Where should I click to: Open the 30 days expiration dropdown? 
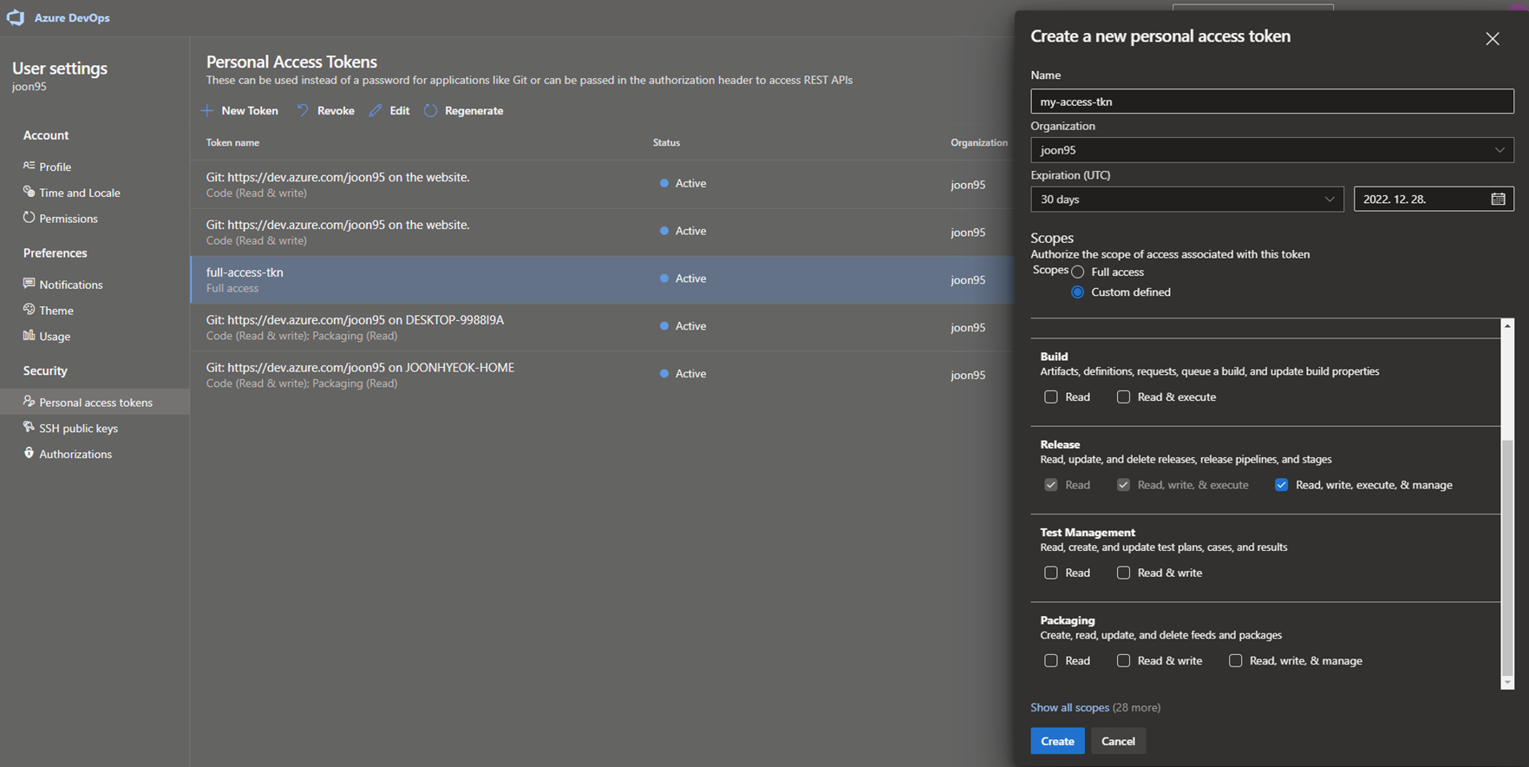1186,199
